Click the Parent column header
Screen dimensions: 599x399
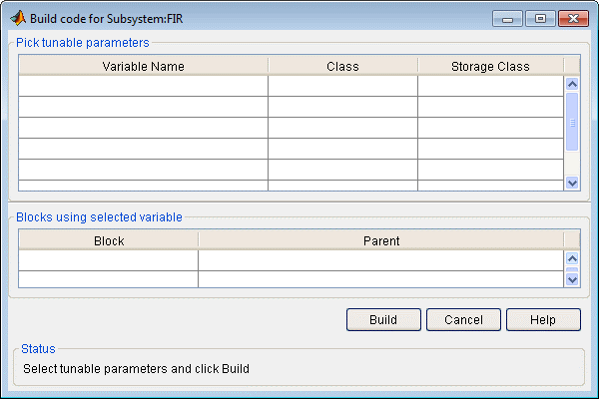point(380,240)
